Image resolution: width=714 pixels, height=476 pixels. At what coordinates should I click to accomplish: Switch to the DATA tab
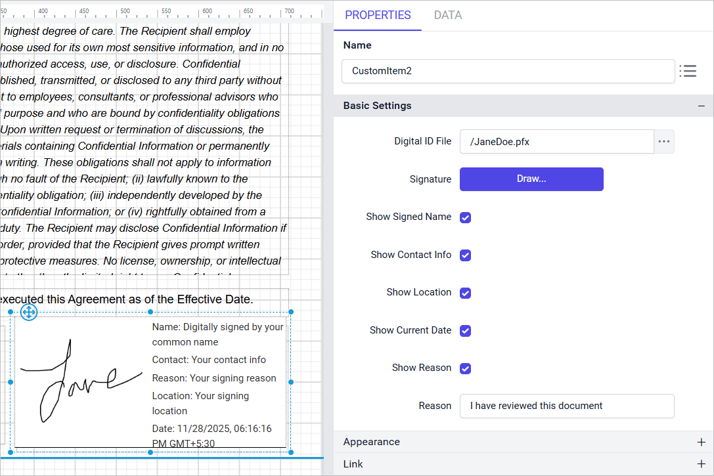click(x=447, y=14)
